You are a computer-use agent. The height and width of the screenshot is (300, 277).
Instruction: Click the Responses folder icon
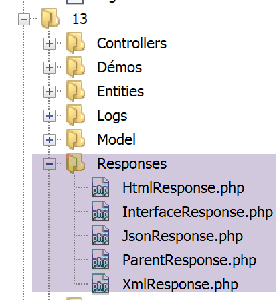click(76, 163)
